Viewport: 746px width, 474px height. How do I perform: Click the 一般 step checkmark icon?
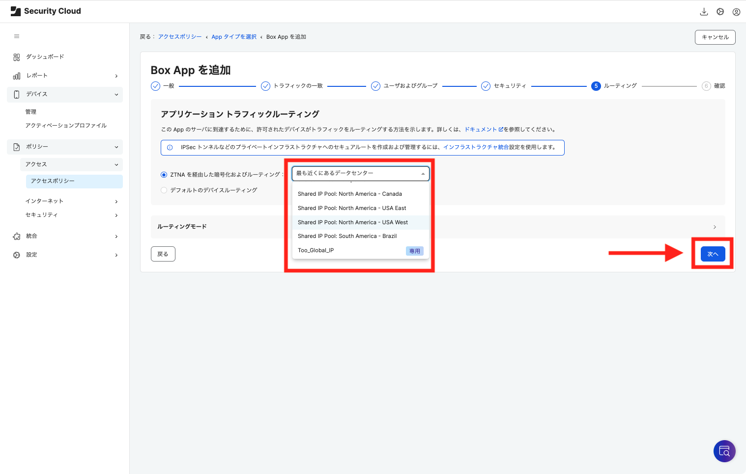pyautogui.click(x=155, y=86)
